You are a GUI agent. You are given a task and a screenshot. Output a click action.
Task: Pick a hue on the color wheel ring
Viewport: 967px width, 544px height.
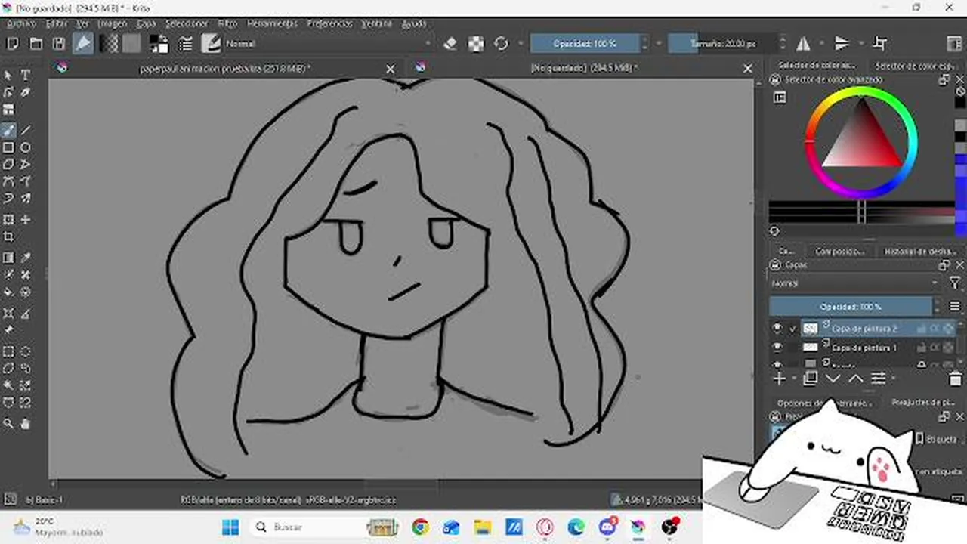[x=861, y=92]
